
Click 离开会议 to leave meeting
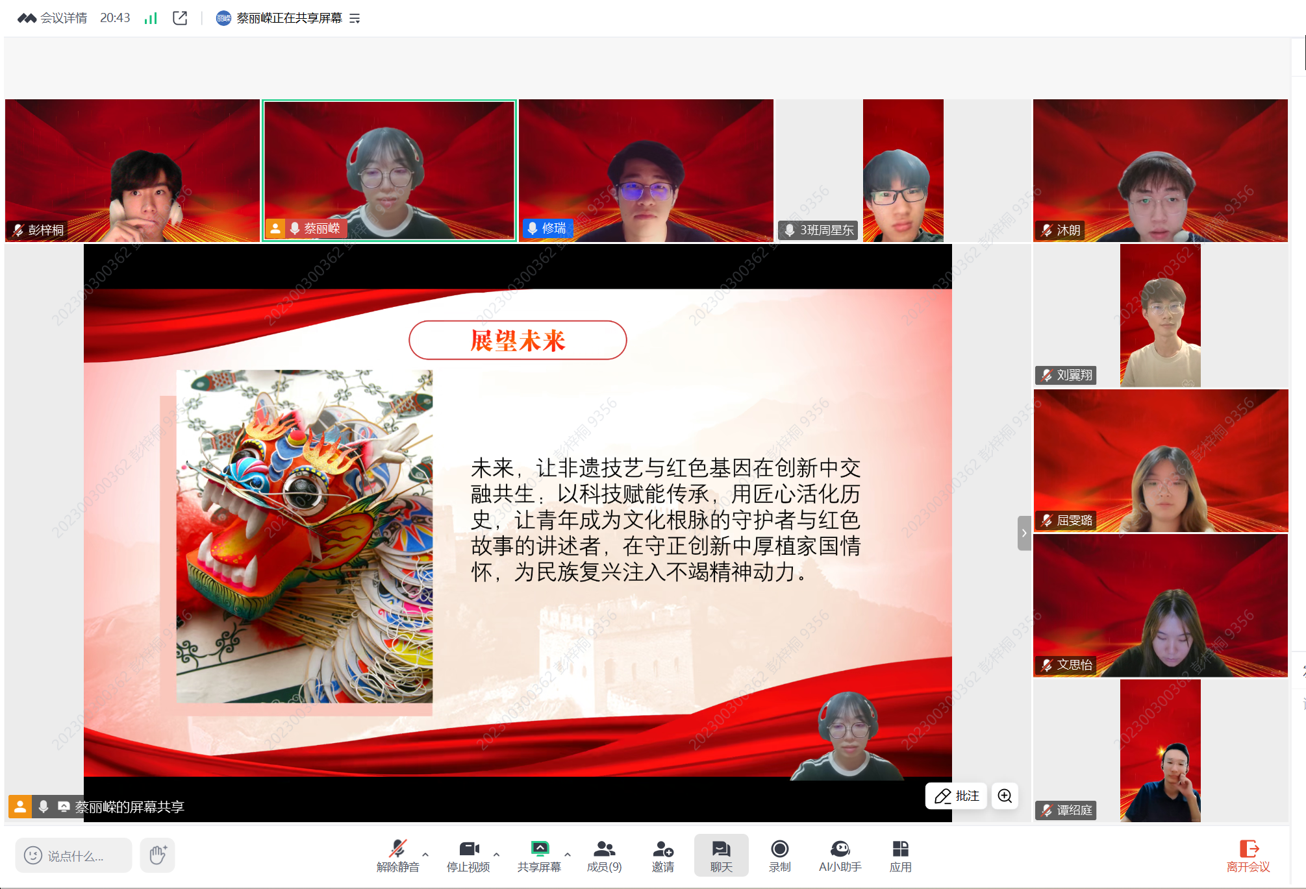coord(1248,855)
